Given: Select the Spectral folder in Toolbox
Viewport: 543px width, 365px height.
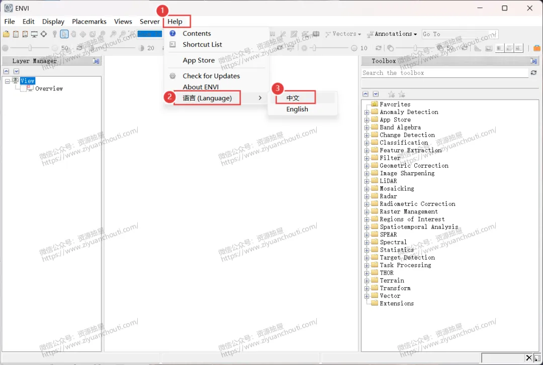Looking at the screenshot, I should tap(393, 242).
